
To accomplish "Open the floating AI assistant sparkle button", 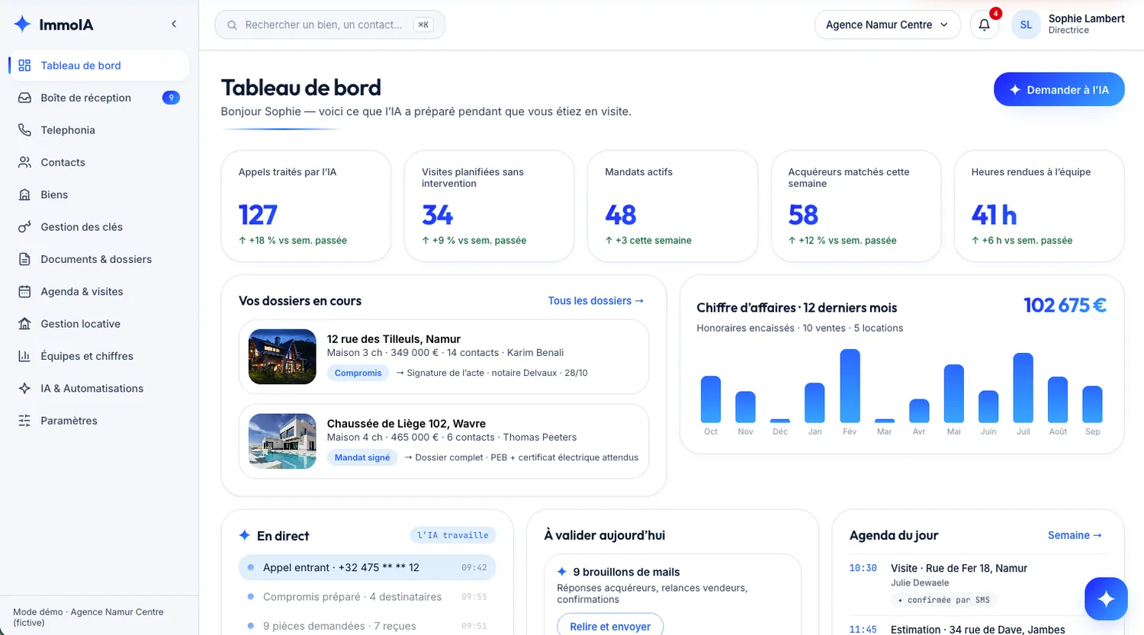I will click(1106, 599).
